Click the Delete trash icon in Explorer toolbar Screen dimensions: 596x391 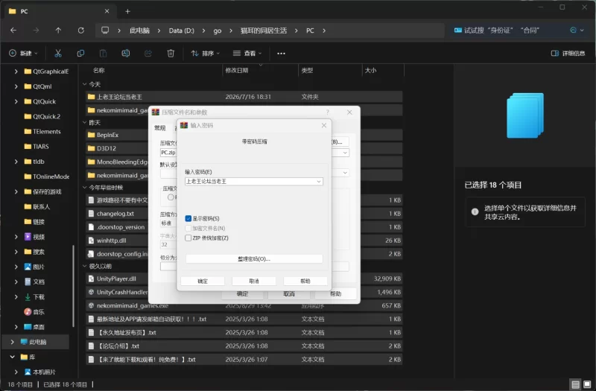[171, 53]
